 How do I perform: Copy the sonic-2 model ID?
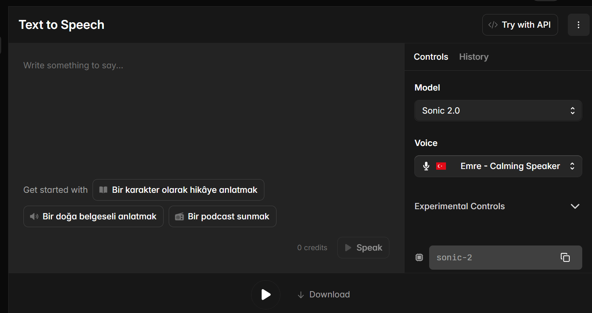click(565, 258)
